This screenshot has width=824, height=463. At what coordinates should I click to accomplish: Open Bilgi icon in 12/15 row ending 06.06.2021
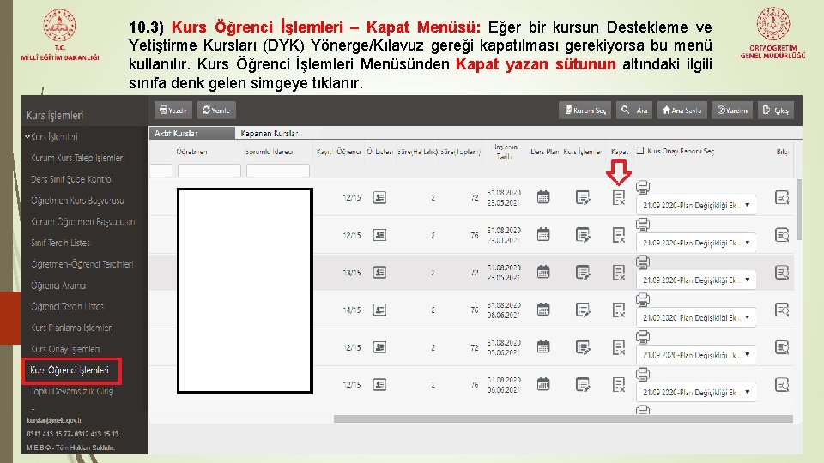click(782, 385)
